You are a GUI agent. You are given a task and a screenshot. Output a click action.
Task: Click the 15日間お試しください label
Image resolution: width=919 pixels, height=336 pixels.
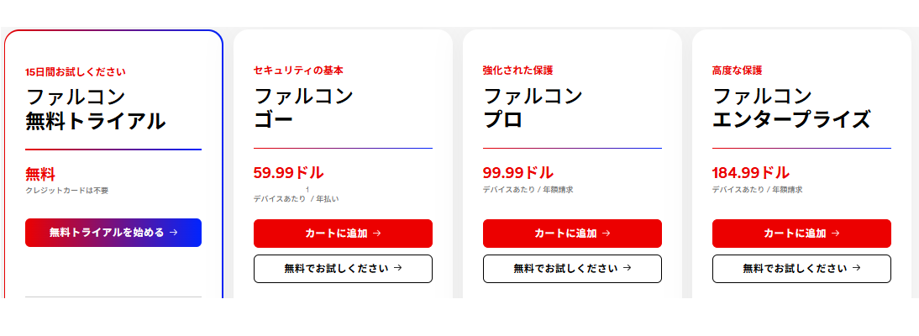[x=76, y=72]
